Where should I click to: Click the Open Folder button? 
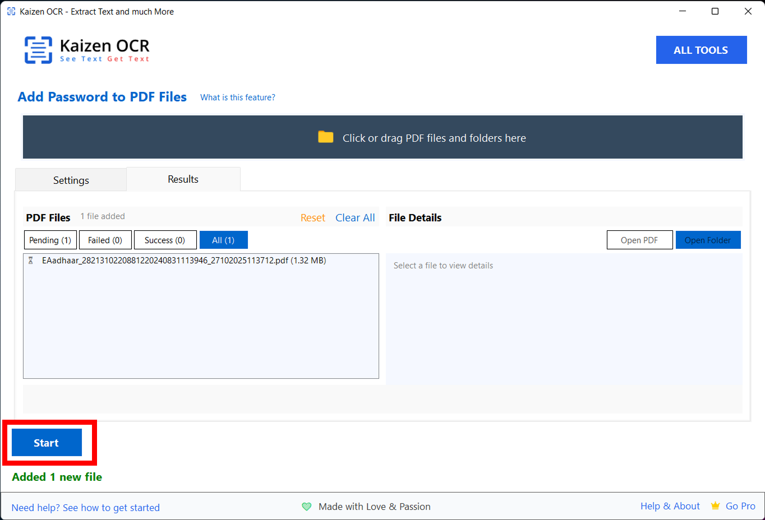(708, 240)
